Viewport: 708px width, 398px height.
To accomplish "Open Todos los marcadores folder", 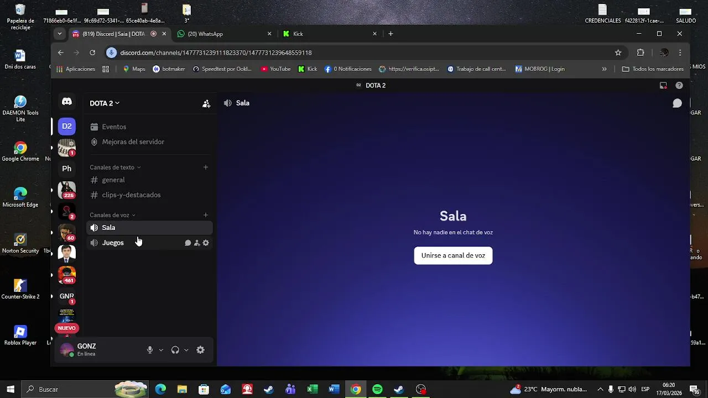I will click(x=653, y=69).
